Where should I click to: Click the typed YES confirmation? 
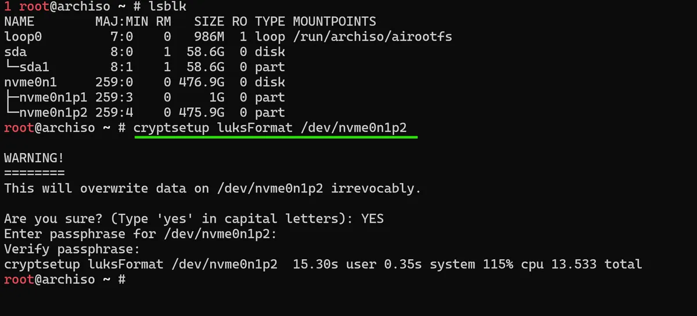(372, 219)
